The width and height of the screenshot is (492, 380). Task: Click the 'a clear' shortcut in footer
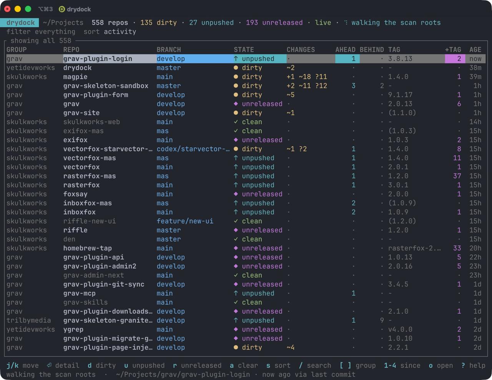(244, 365)
